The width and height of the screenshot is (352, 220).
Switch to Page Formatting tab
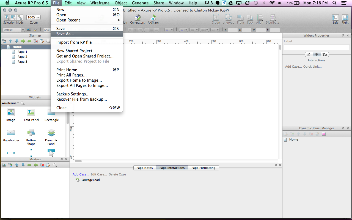point(204,168)
